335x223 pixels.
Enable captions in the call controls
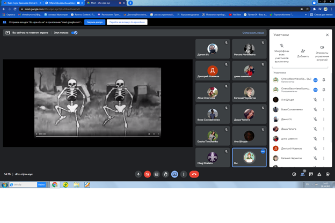[156, 174]
